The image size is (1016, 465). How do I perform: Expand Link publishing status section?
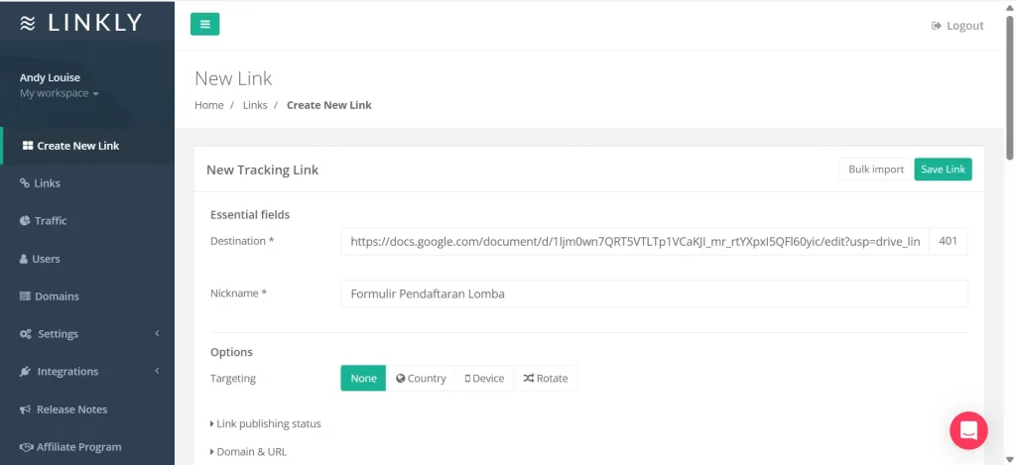pyautogui.click(x=266, y=423)
